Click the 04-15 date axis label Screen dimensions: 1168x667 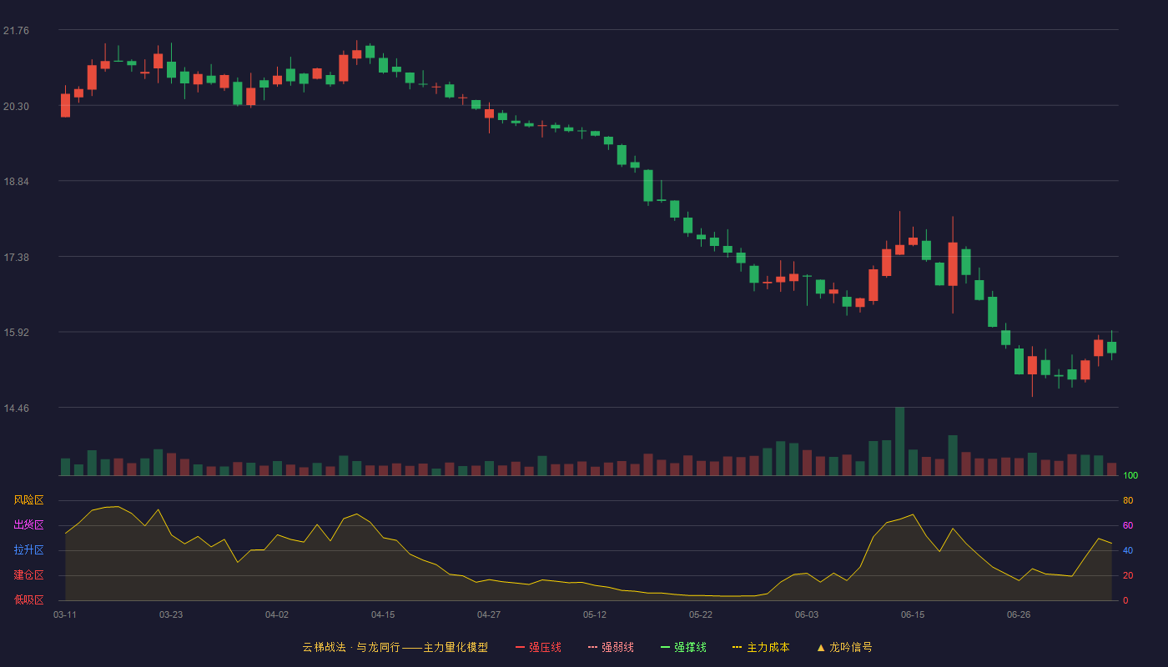[383, 614]
